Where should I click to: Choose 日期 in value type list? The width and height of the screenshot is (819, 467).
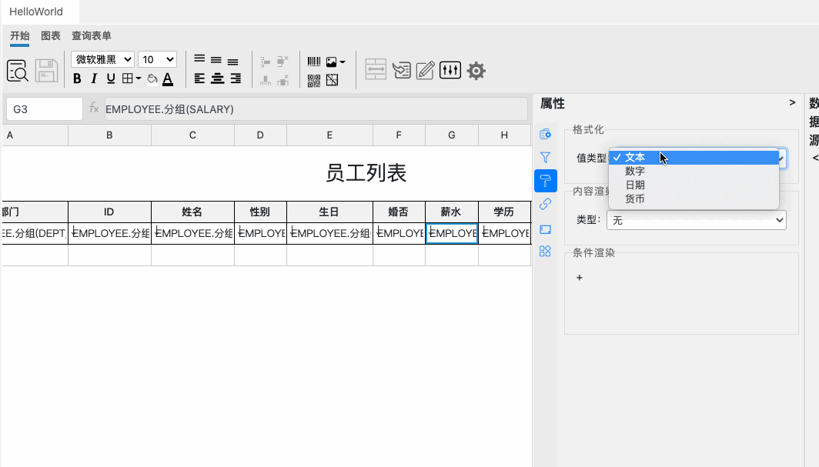(x=694, y=185)
